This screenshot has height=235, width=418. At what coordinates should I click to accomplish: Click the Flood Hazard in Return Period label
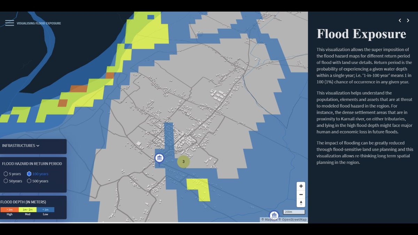point(32,164)
